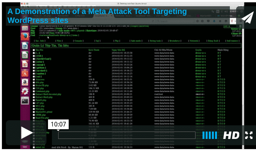Open the share paper-plane icon
The image size is (256, 151).
tap(247, 18)
